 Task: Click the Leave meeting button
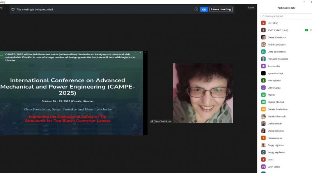click(221, 9)
